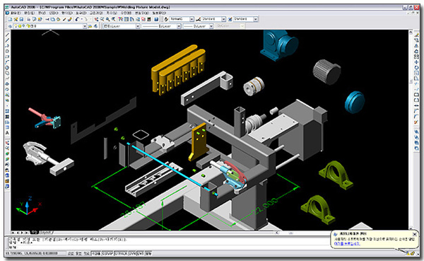Select the Pan realtime hand tool
This screenshot has width=424, height=261.
coord(96,19)
